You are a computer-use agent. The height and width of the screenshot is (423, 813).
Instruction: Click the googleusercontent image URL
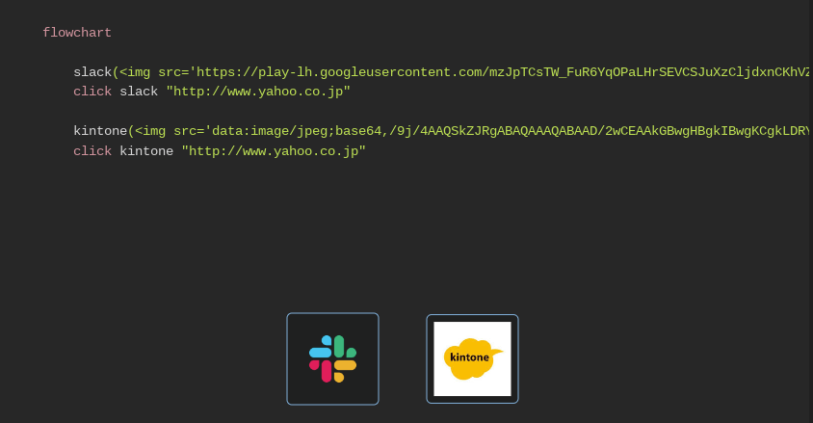503,72
